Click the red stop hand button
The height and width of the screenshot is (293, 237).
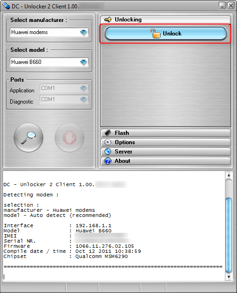coord(70,138)
